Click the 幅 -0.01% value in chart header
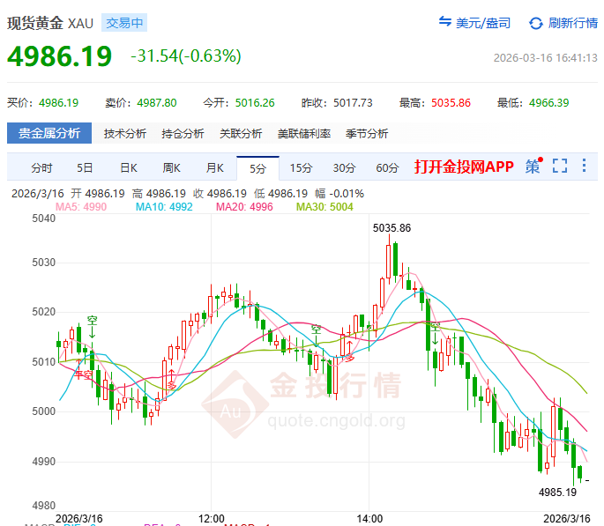Viewport: 604px width, 526px height. click(339, 194)
